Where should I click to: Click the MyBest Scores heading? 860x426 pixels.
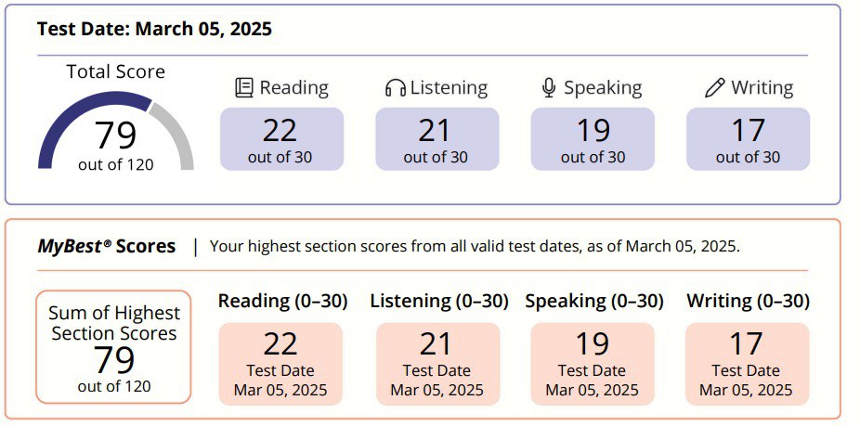107,246
